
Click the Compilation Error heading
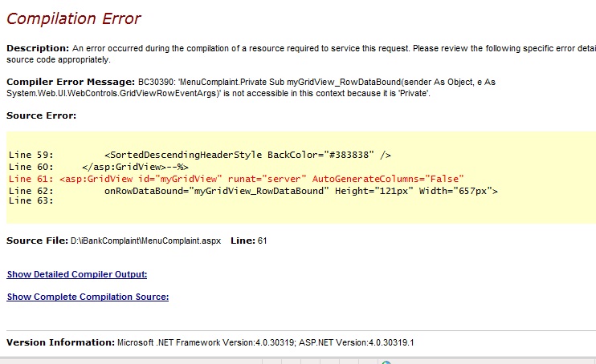coord(74,18)
